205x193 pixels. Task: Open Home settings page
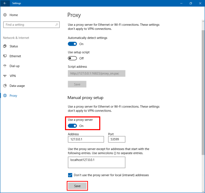(x=14, y=15)
